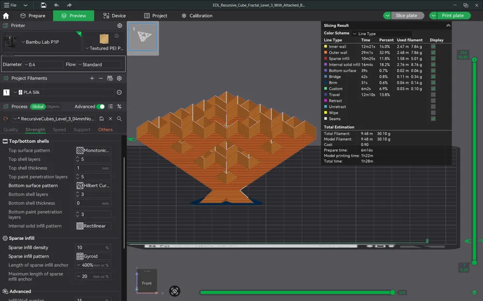The height and width of the screenshot is (301, 483).
Task: Click the vertical layer slider top handle
Action: 474,60
